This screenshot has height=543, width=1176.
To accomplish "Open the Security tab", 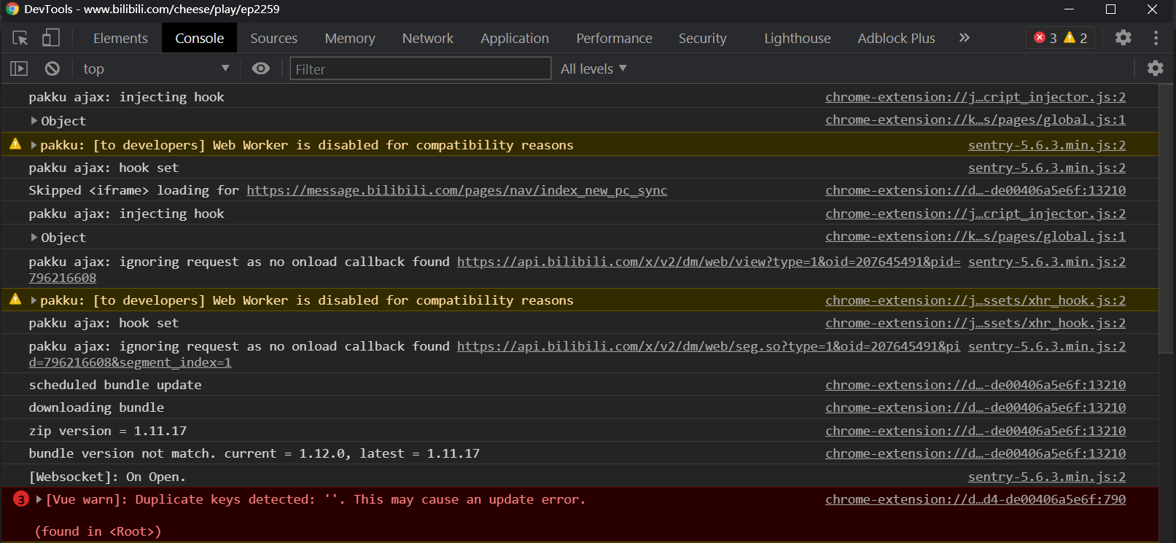I will coord(702,39).
